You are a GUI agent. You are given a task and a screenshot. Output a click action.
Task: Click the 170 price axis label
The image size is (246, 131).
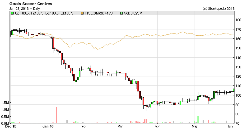(x=238, y=29)
